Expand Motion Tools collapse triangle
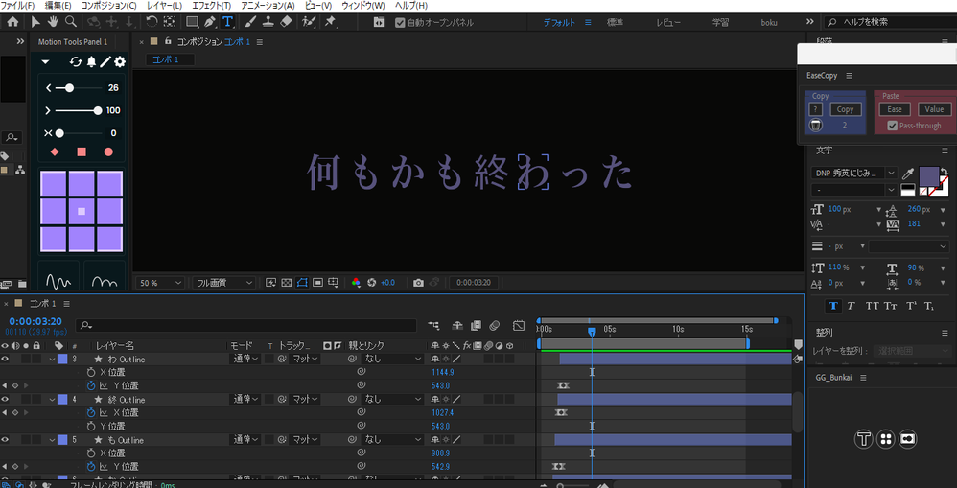The height and width of the screenshot is (488, 957). pos(45,61)
